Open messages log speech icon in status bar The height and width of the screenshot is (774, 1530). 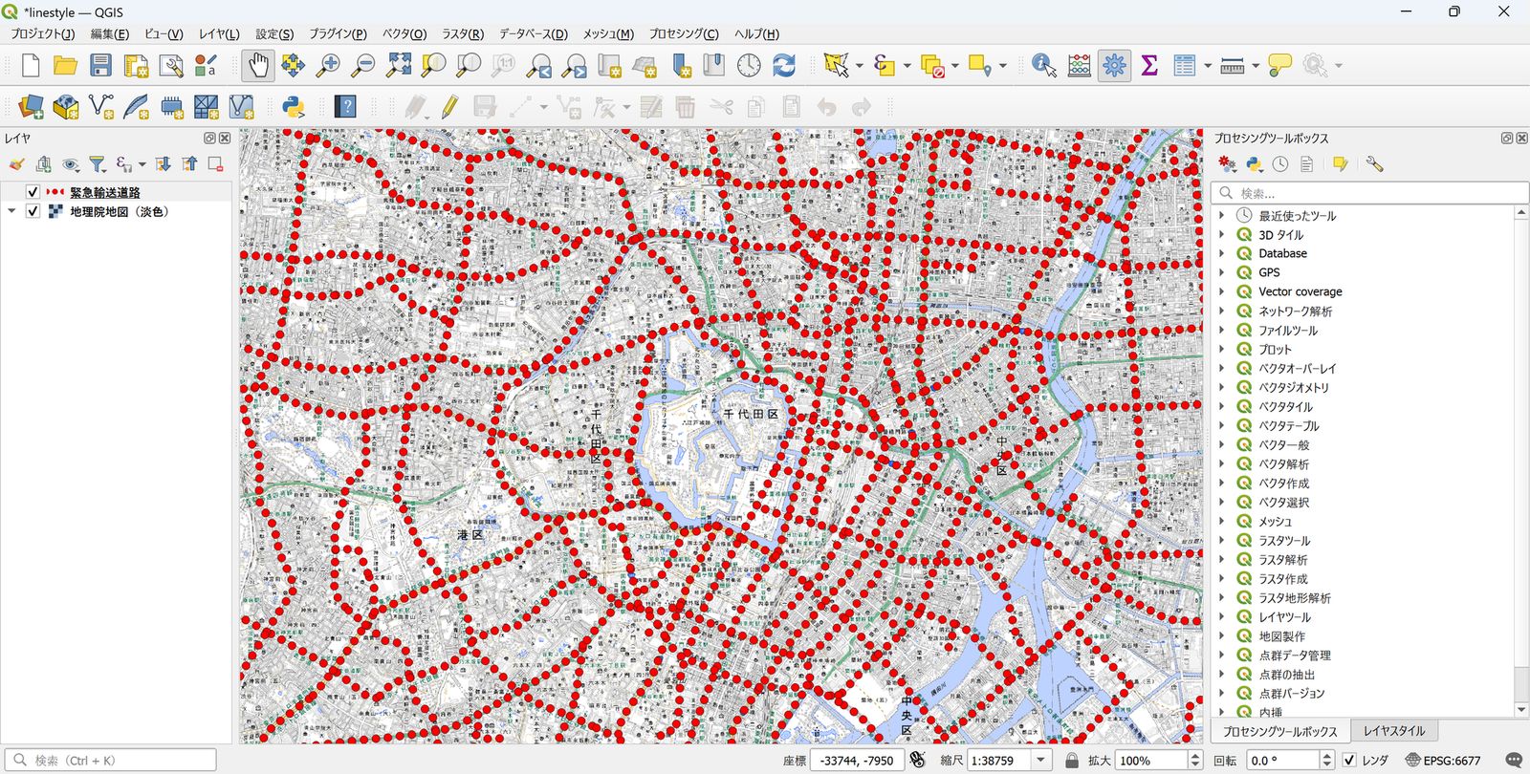(1513, 761)
